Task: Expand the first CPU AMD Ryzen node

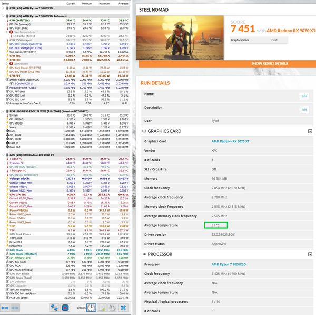Action: 3,8
